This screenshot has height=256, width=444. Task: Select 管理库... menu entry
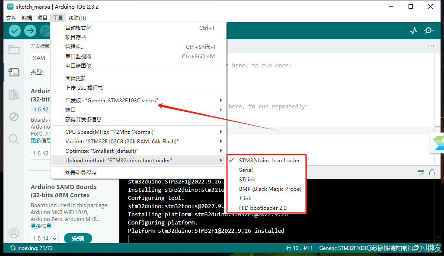pyautogui.click(x=139, y=47)
